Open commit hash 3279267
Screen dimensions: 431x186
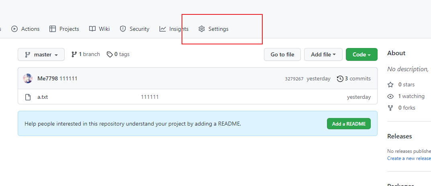click(x=294, y=79)
